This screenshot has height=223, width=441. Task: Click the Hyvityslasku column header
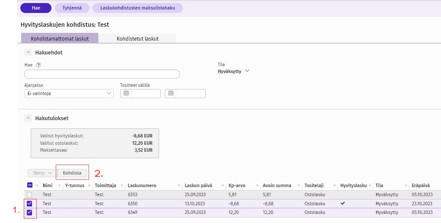354,185
